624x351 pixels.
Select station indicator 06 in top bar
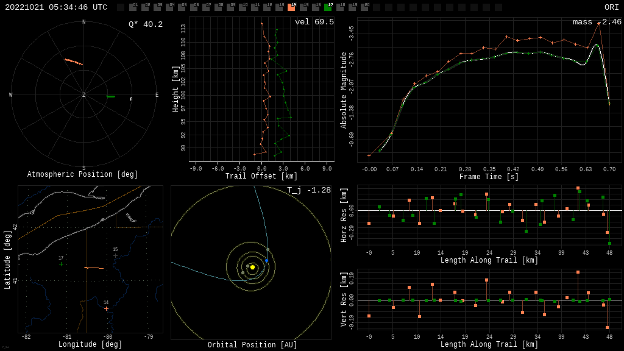[x=194, y=7]
